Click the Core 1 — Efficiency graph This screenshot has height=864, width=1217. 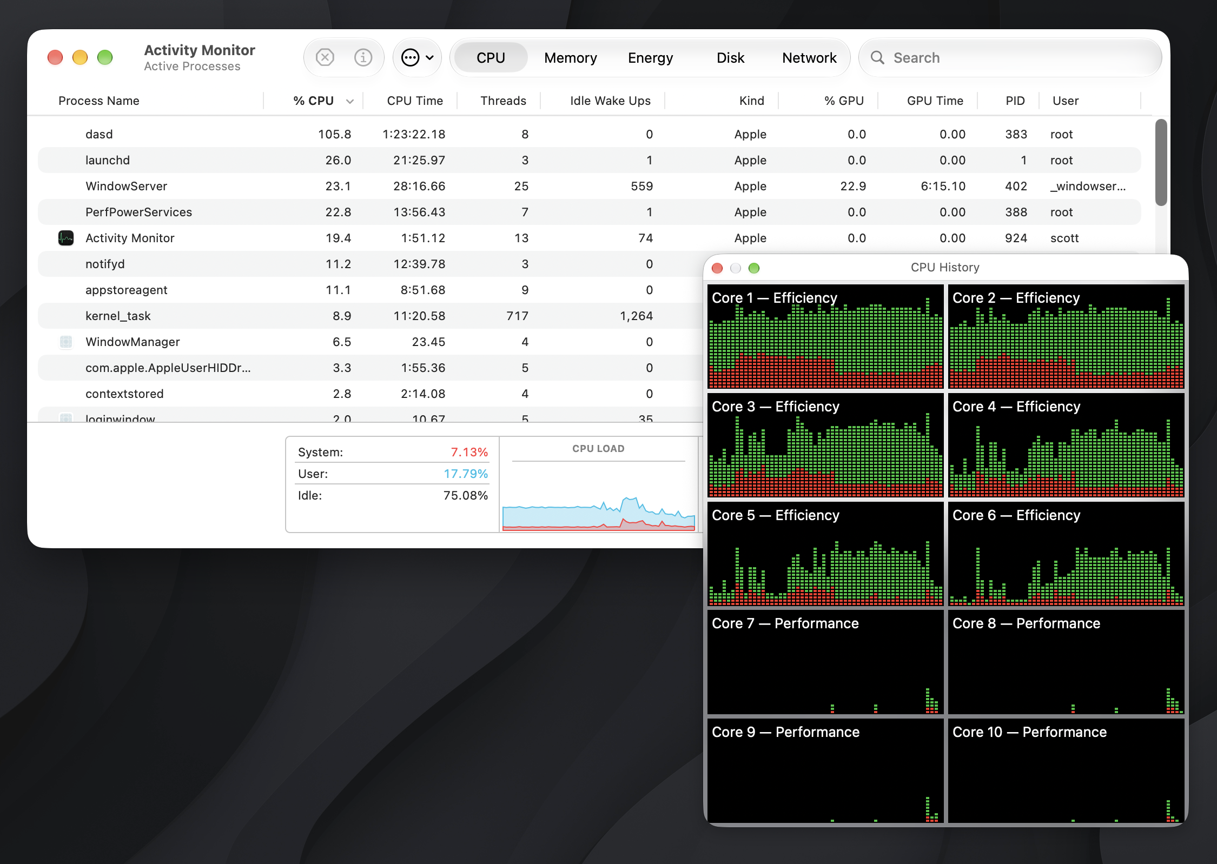click(825, 336)
